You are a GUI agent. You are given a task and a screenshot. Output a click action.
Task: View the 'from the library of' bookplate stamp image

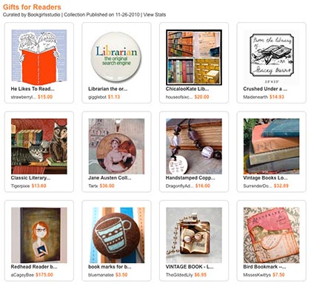coord(271,57)
